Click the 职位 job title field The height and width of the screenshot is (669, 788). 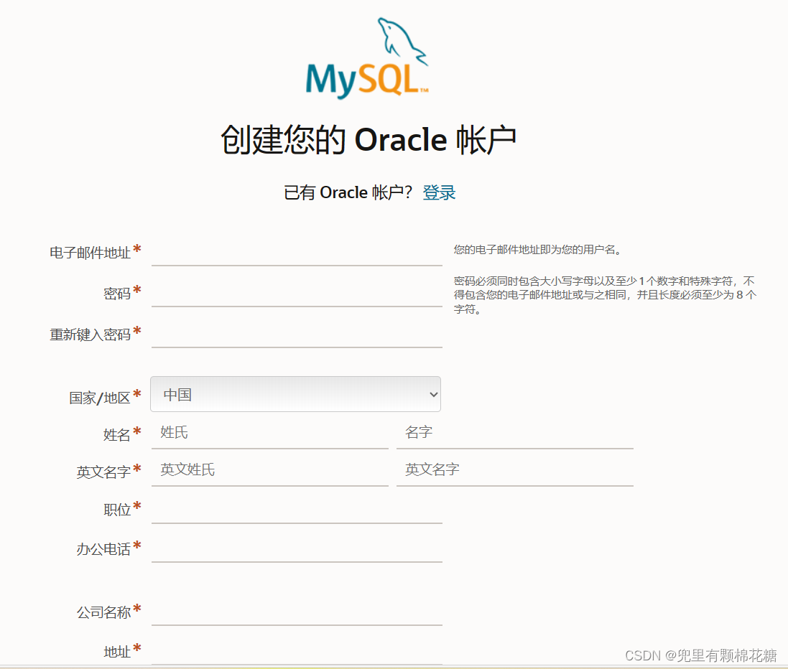pyautogui.click(x=297, y=510)
